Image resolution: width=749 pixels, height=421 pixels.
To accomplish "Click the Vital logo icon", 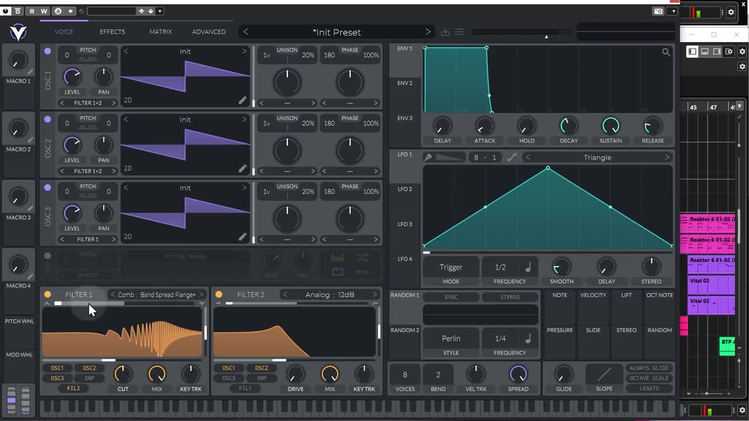I will pos(18,33).
